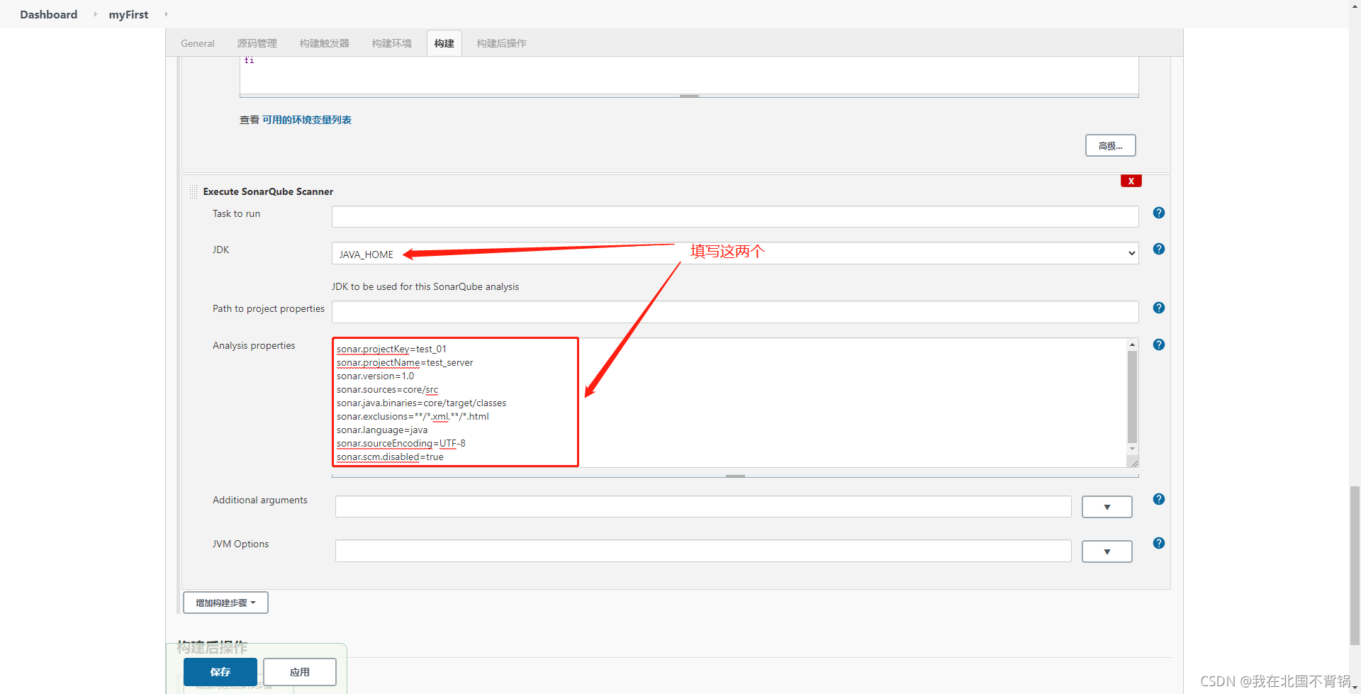Image resolution: width=1361 pixels, height=694 pixels.
Task: Click the sonar.java.binaries=core/target/classes line
Action: click(x=421, y=403)
